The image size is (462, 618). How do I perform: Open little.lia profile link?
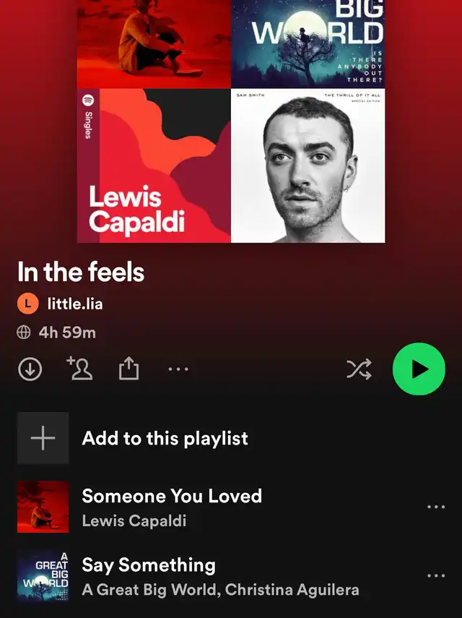tap(75, 304)
